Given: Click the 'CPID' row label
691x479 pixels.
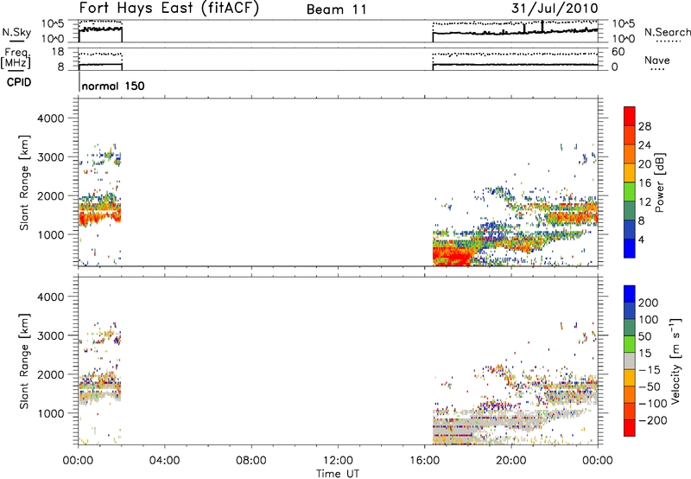Looking at the screenshot, I should pos(19,82).
